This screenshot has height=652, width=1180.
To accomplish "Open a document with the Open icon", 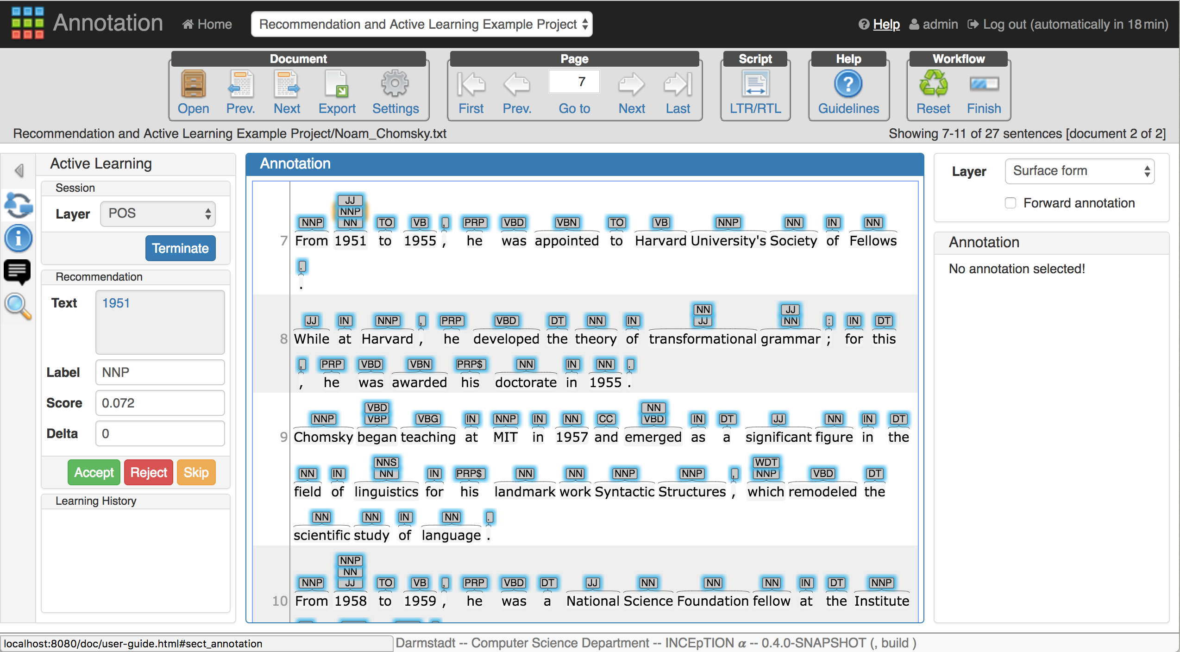I will [193, 84].
